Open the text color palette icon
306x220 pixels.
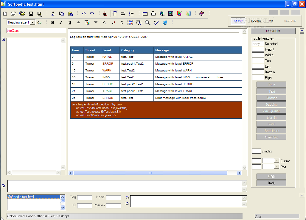[x=87, y=23]
